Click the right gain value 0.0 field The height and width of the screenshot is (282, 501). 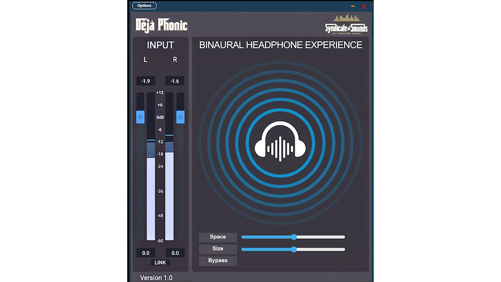click(175, 253)
